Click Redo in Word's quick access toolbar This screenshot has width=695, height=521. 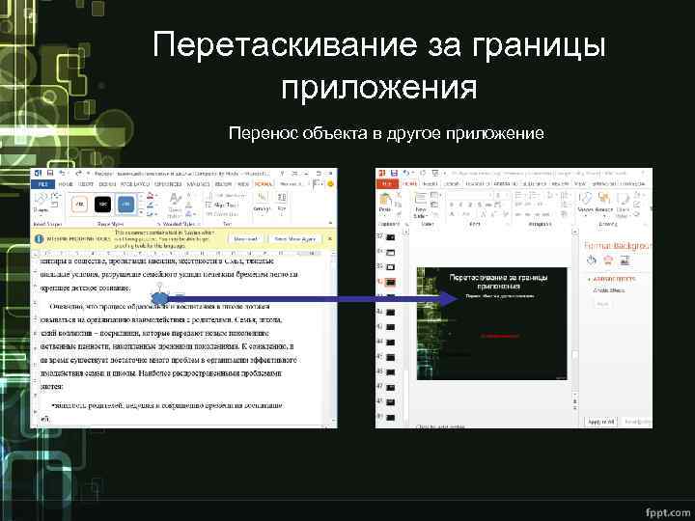point(78,174)
